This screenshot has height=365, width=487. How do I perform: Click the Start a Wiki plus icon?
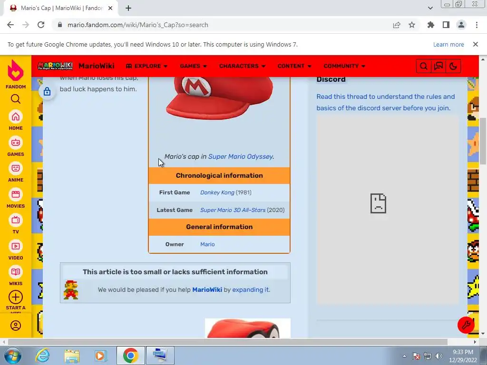coord(16,298)
